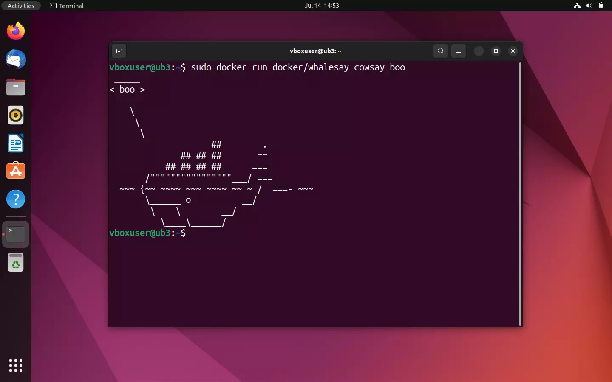Open terminal search
612x382 pixels.
[x=441, y=51]
